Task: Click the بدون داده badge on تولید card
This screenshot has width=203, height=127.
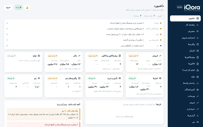Action: 11,56
